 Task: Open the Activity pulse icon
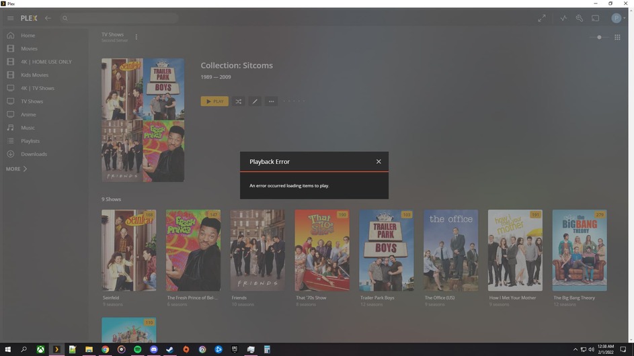[x=563, y=18]
